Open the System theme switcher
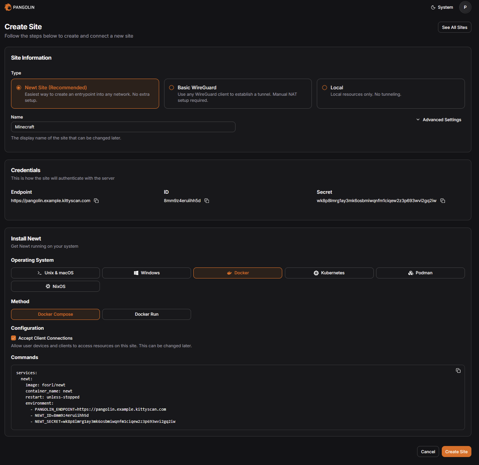479x465 pixels. pos(442,7)
